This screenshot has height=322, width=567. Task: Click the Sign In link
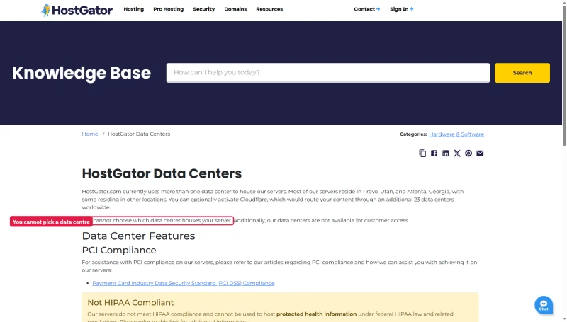(401, 9)
